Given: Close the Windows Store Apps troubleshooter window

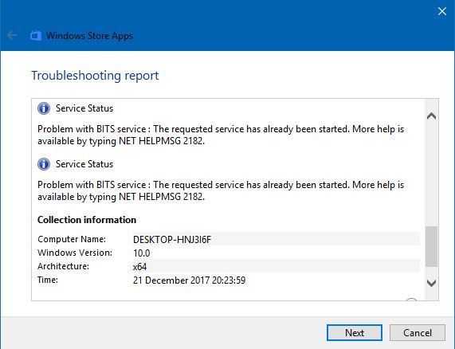Looking at the screenshot, I should click(442, 11).
